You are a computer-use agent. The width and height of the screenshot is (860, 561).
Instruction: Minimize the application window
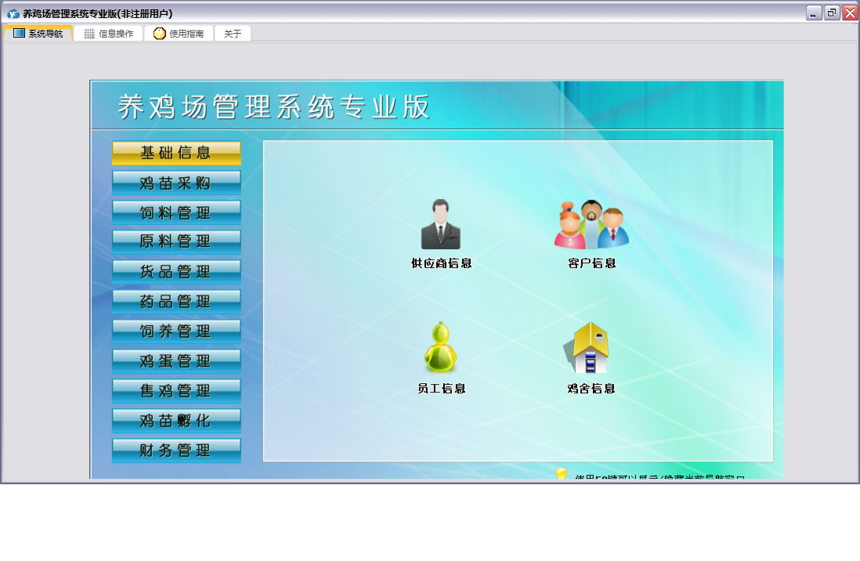coord(814,13)
